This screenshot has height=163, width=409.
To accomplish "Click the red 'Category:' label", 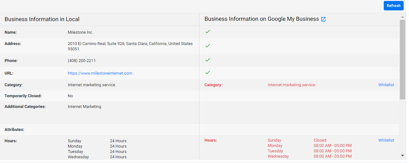I will (213, 85).
